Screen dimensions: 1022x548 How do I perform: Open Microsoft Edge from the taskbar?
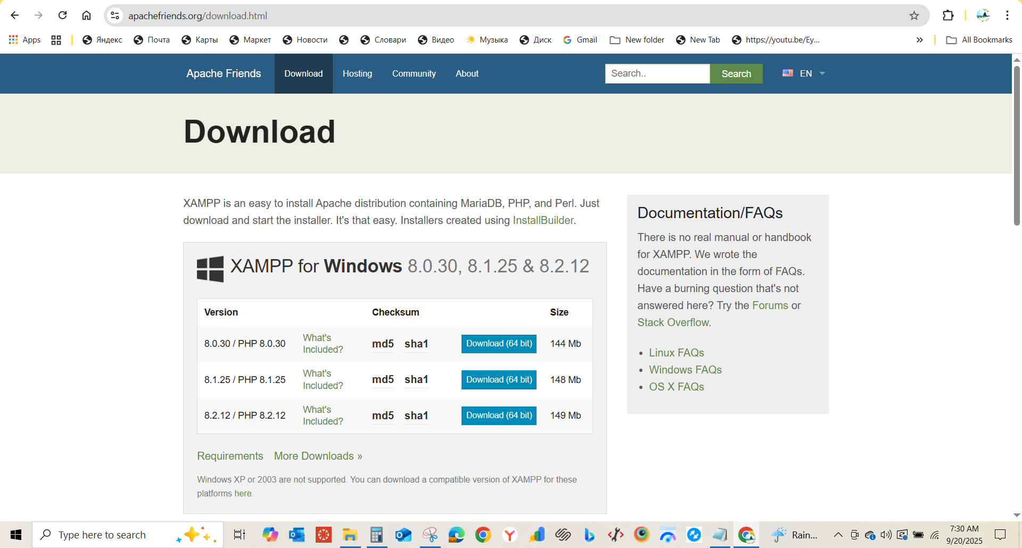456,535
